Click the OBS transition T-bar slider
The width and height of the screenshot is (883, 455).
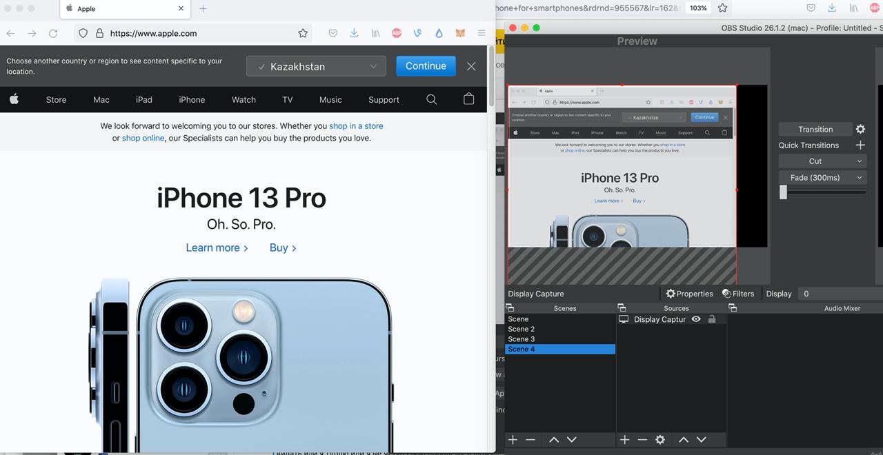(783, 192)
